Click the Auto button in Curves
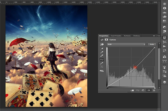Viewport: 168px width, 111px height. click(x=152, y=44)
